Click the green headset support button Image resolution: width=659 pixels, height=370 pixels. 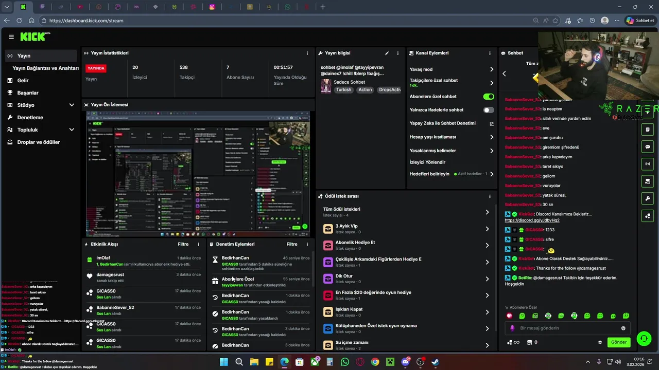tap(644, 339)
